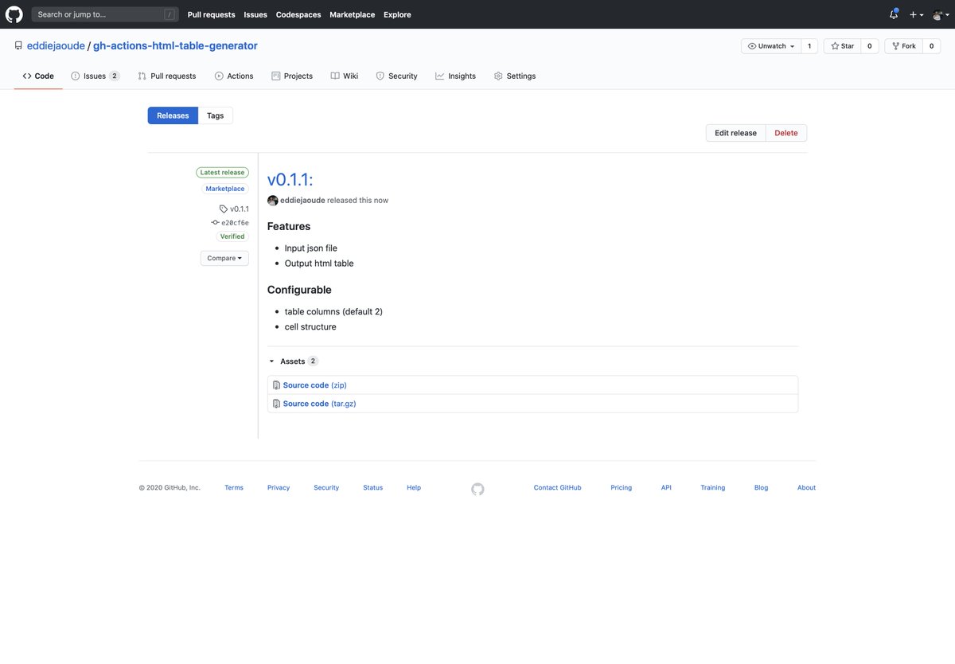The width and height of the screenshot is (955, 664).
Task: Fork the repository
Action: point(903,46)
